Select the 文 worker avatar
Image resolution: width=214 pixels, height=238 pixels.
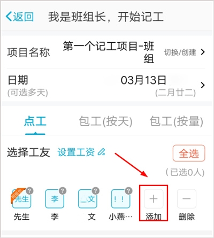(88, 198)
